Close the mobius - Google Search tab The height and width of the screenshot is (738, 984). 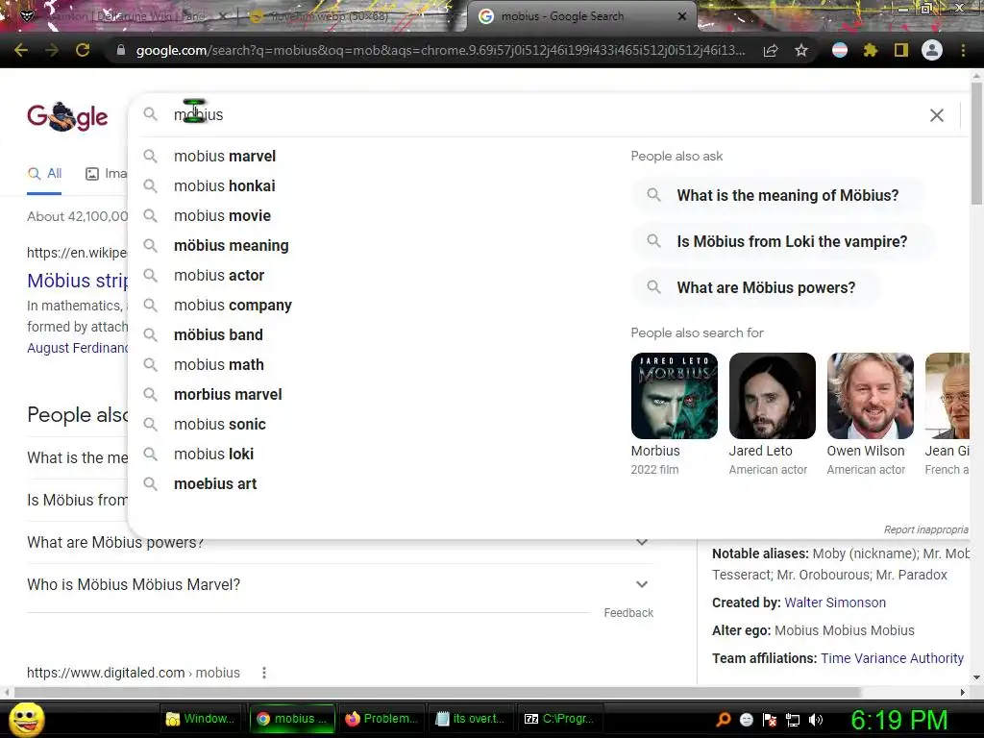pos(682,16)
